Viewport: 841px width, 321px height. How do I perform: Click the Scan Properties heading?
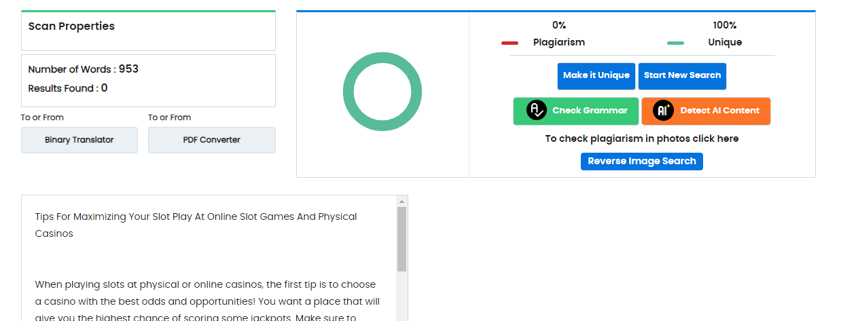[71, 26]
